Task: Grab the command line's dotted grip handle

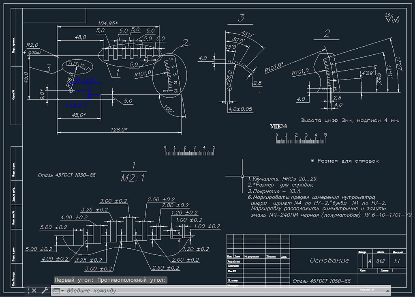Action: (28, 291)
